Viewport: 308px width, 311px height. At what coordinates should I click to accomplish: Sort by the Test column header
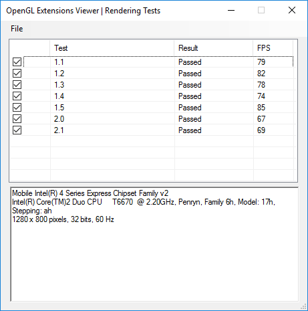[112, 48]
